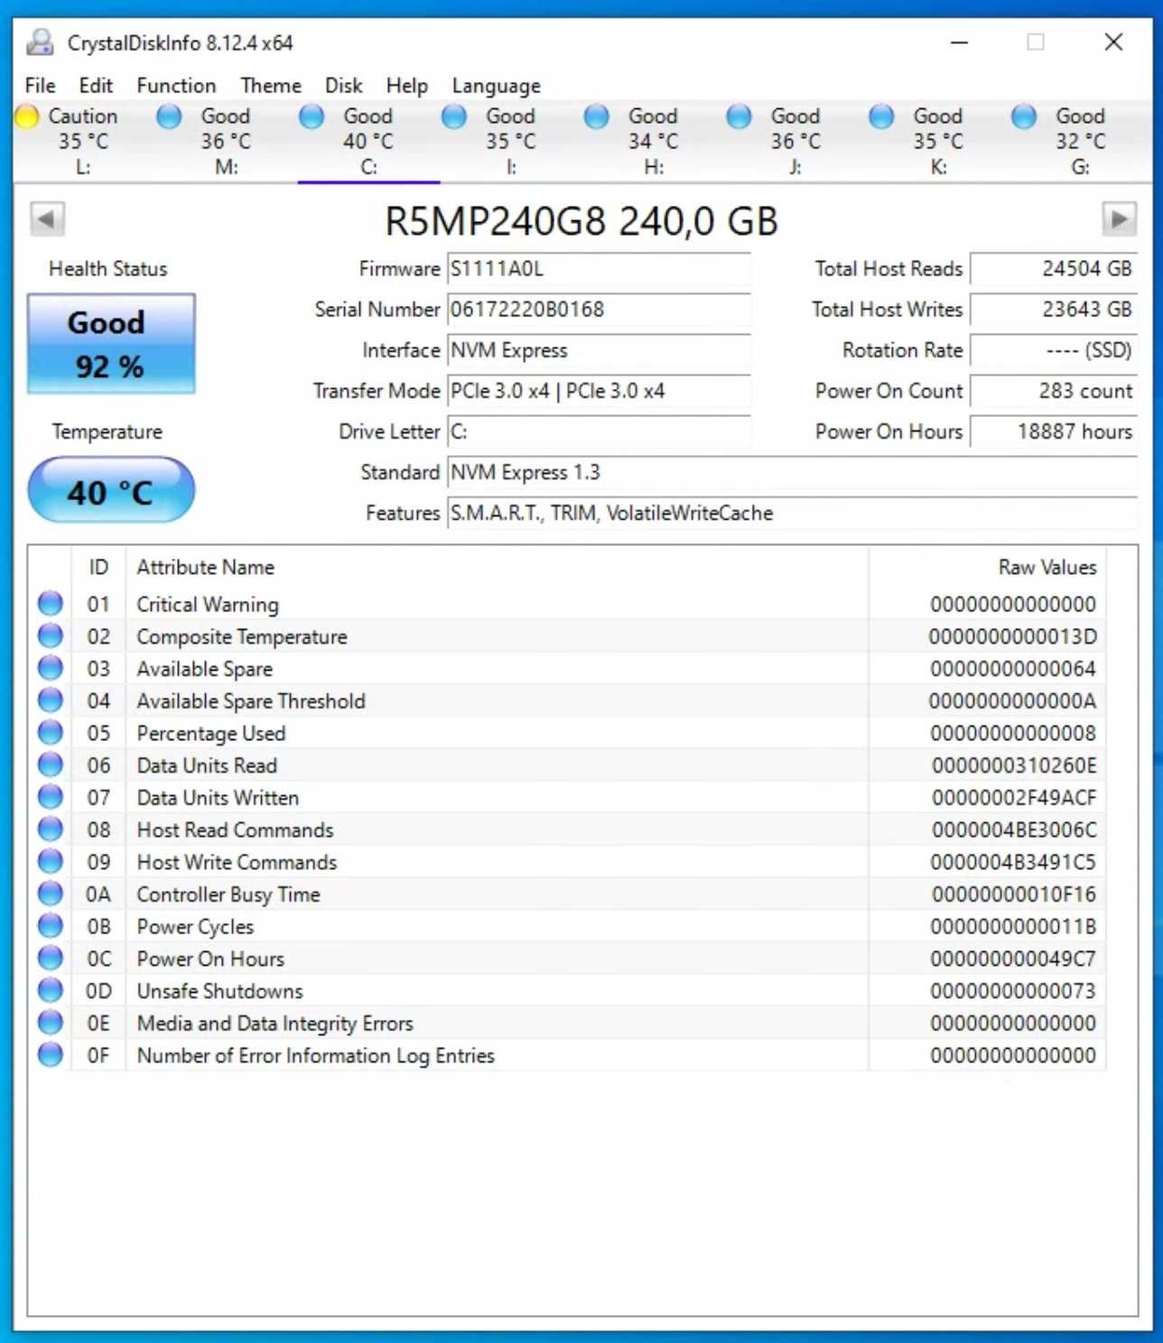Click the Health Status label
Image resolution: width=1163 pixels, height=1343 pixels.
108,269
